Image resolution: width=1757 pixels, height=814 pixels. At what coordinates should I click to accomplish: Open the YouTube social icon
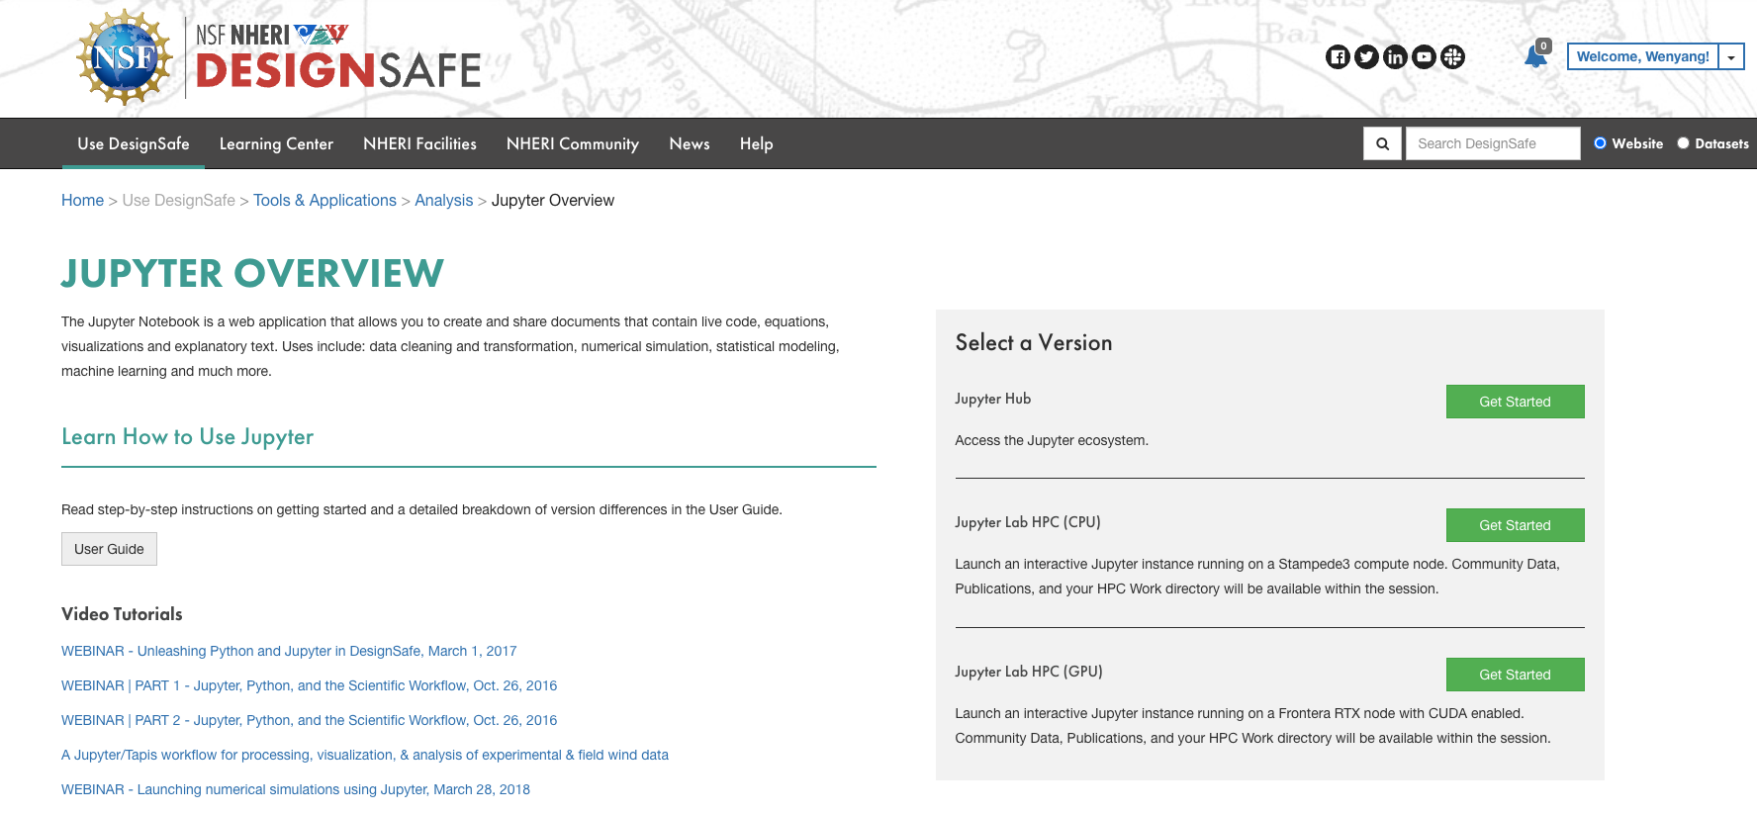click(1424, 57)
